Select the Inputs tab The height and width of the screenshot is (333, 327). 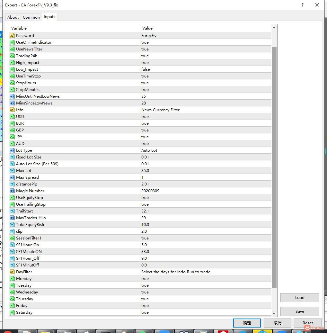point(49,17)
